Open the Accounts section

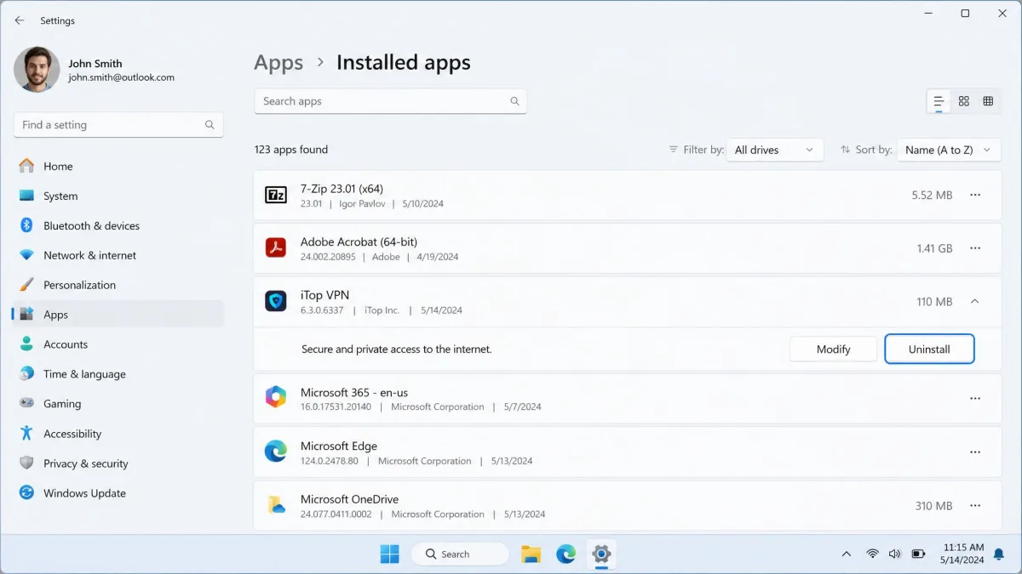[x=118, y=344]
